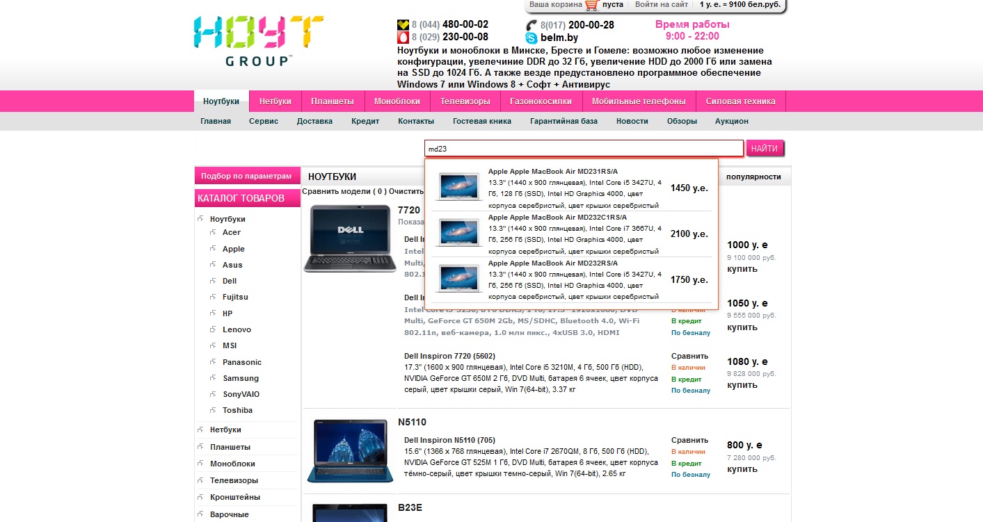
Task: Click the red operator icon beside 230-00-08
Action: coord(403,38)
